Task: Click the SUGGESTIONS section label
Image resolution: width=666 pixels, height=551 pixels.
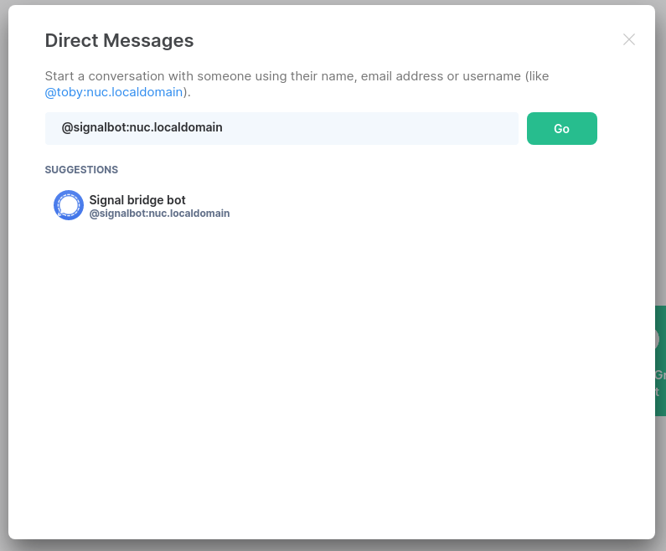Action: 81,170
